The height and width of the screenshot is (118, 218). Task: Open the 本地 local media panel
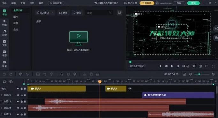pyautogui.click(x=4, y=12)
